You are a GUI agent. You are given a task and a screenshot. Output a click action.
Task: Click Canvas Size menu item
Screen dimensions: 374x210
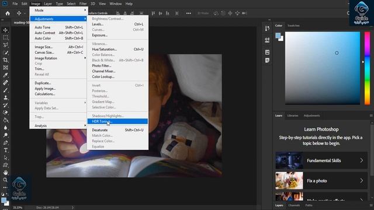[x=58, y=52]
